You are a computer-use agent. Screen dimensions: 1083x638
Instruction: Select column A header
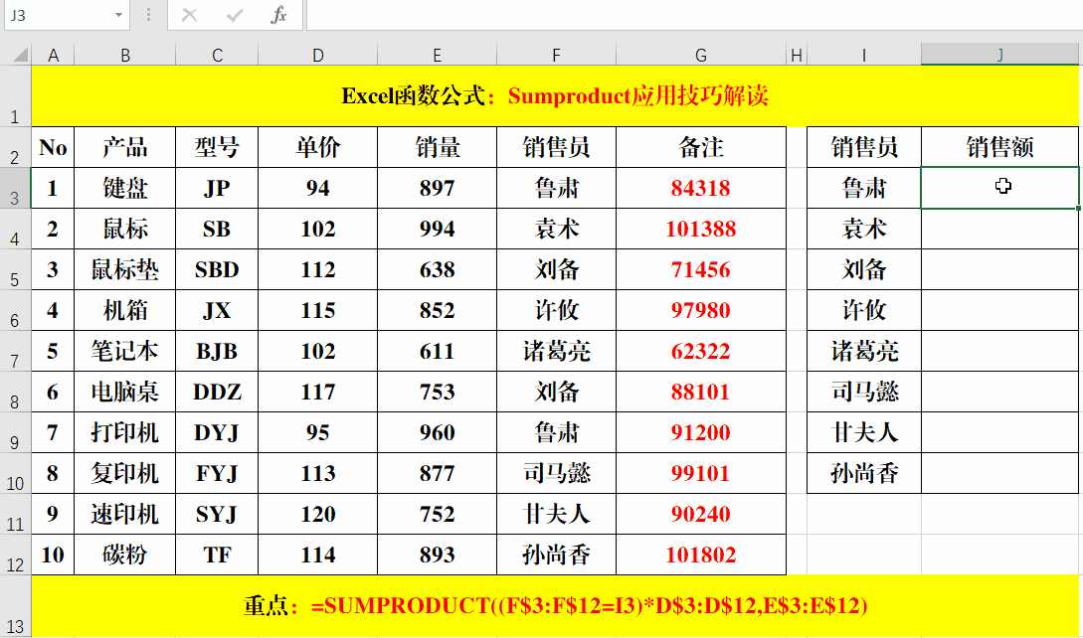tap(53, 56)
